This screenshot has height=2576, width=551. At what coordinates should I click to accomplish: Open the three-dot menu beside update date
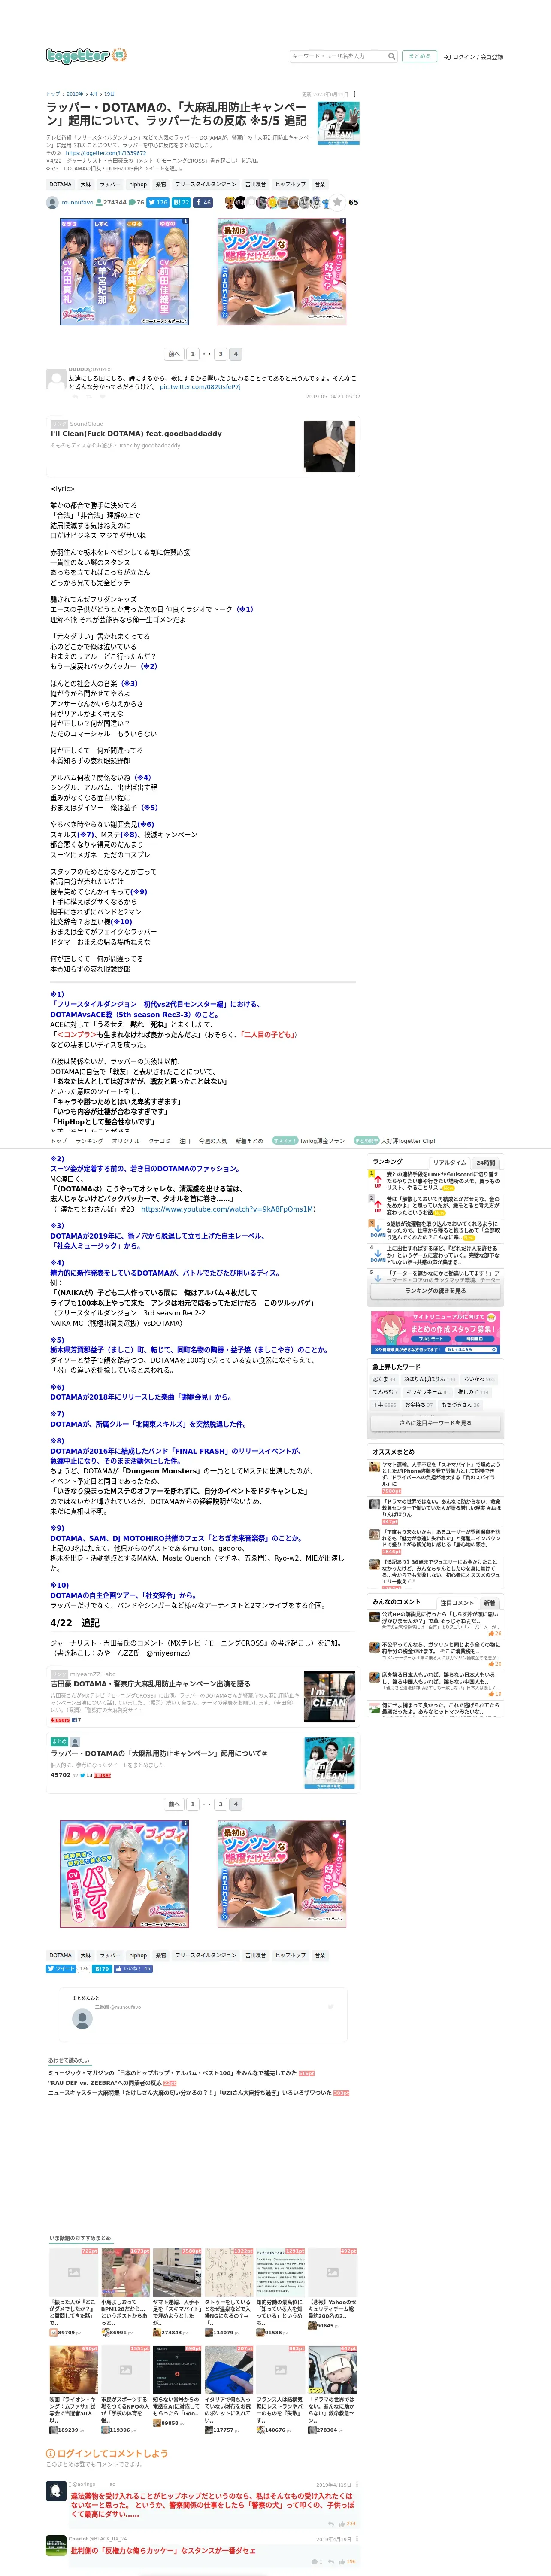tap(354, 94)
